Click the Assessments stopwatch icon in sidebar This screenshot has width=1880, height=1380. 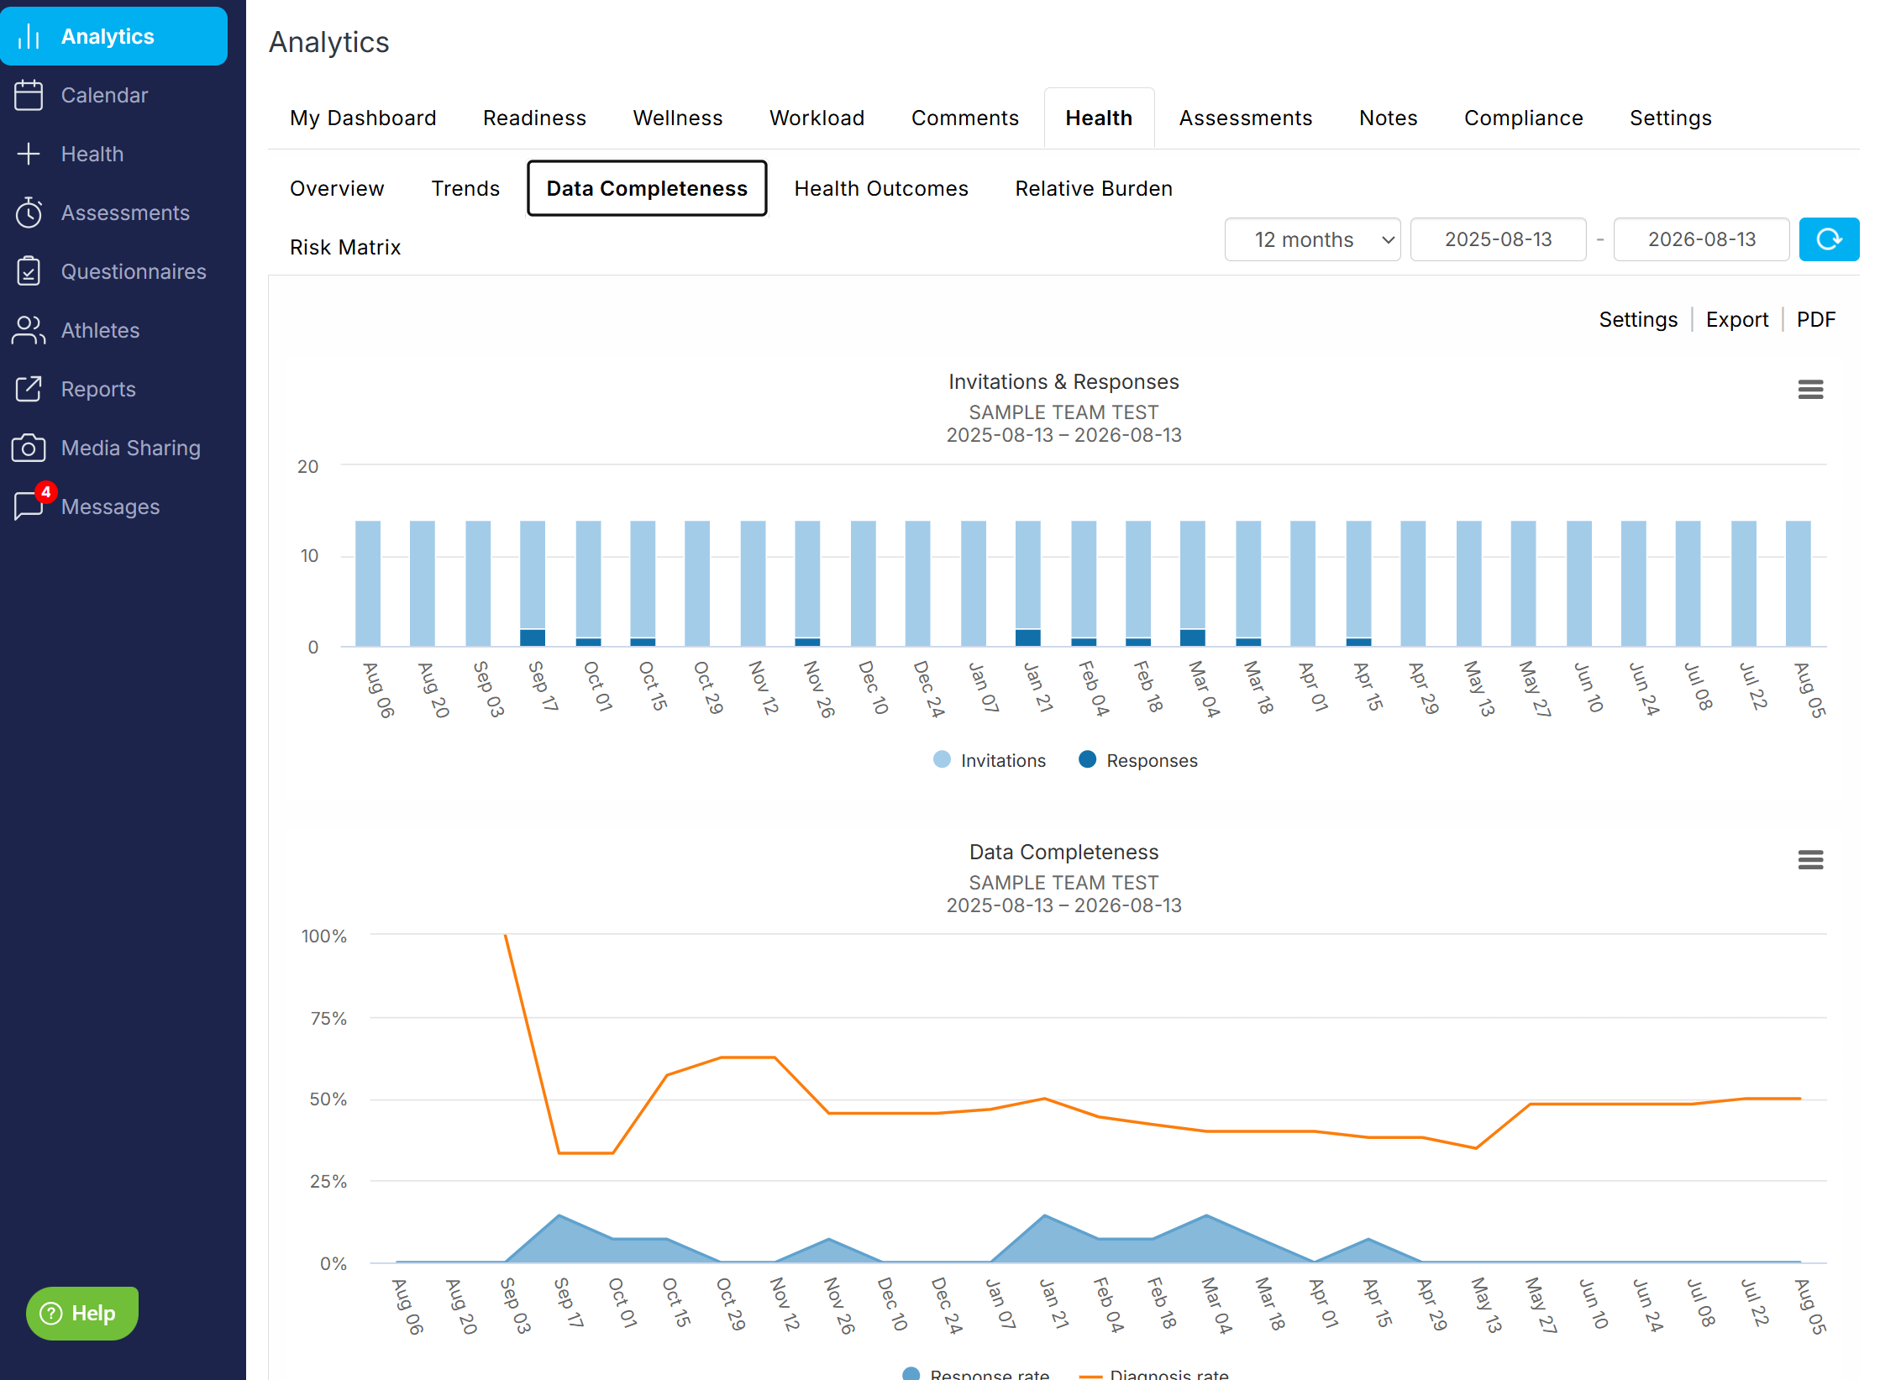(29, 213)
